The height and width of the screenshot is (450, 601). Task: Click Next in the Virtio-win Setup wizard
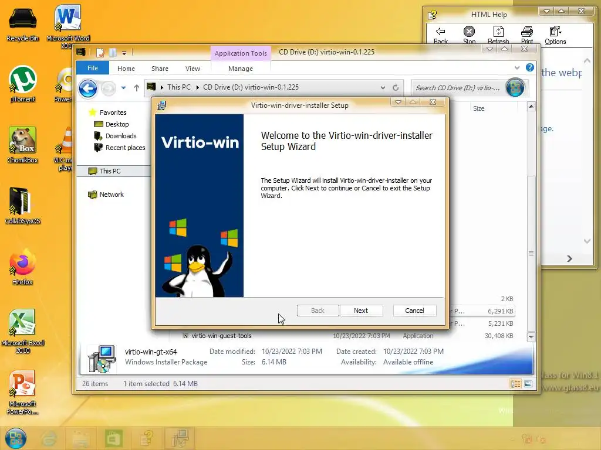pos(361,311)
